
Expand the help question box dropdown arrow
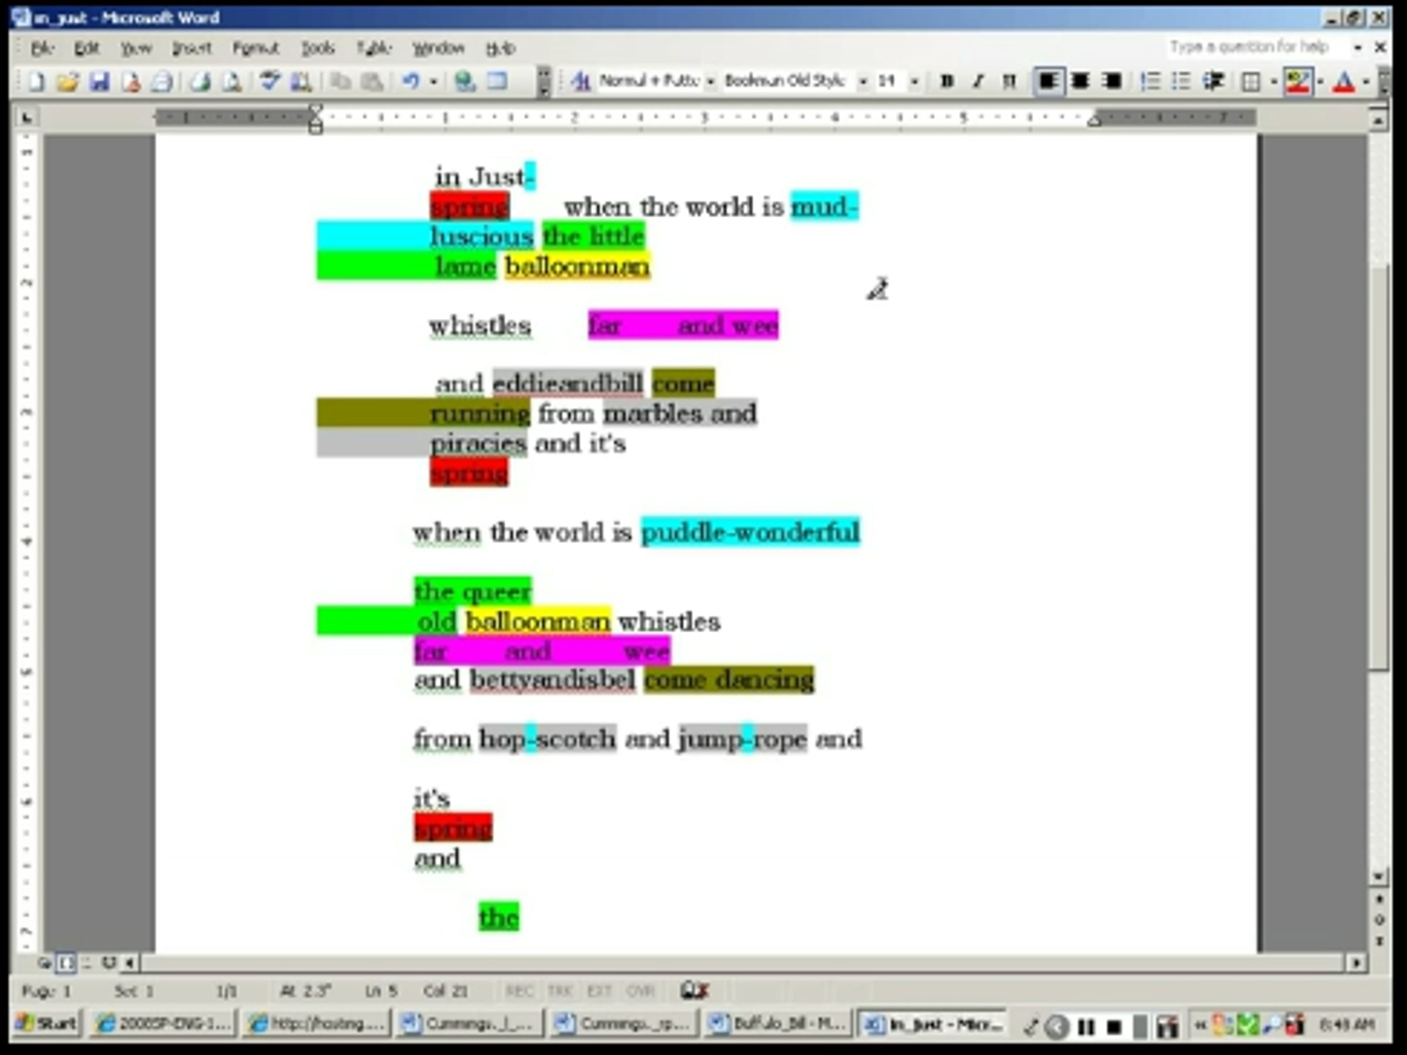(x=1358, y=47)
